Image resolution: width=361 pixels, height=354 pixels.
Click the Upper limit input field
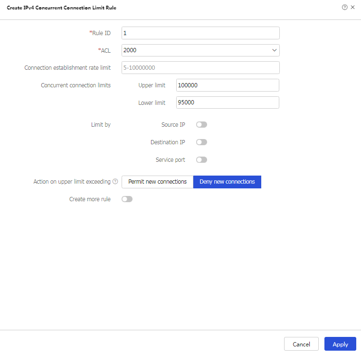[228, 85]
